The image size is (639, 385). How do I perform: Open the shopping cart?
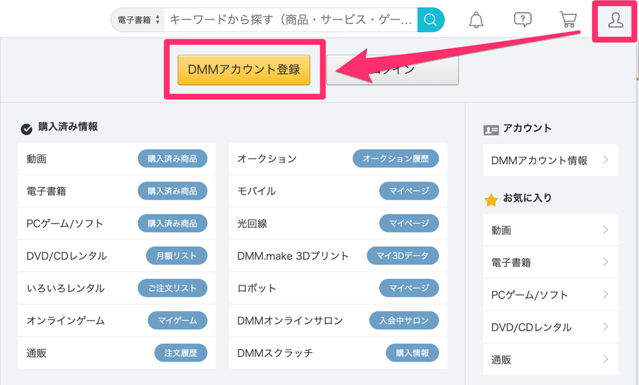tap(568, 19)
